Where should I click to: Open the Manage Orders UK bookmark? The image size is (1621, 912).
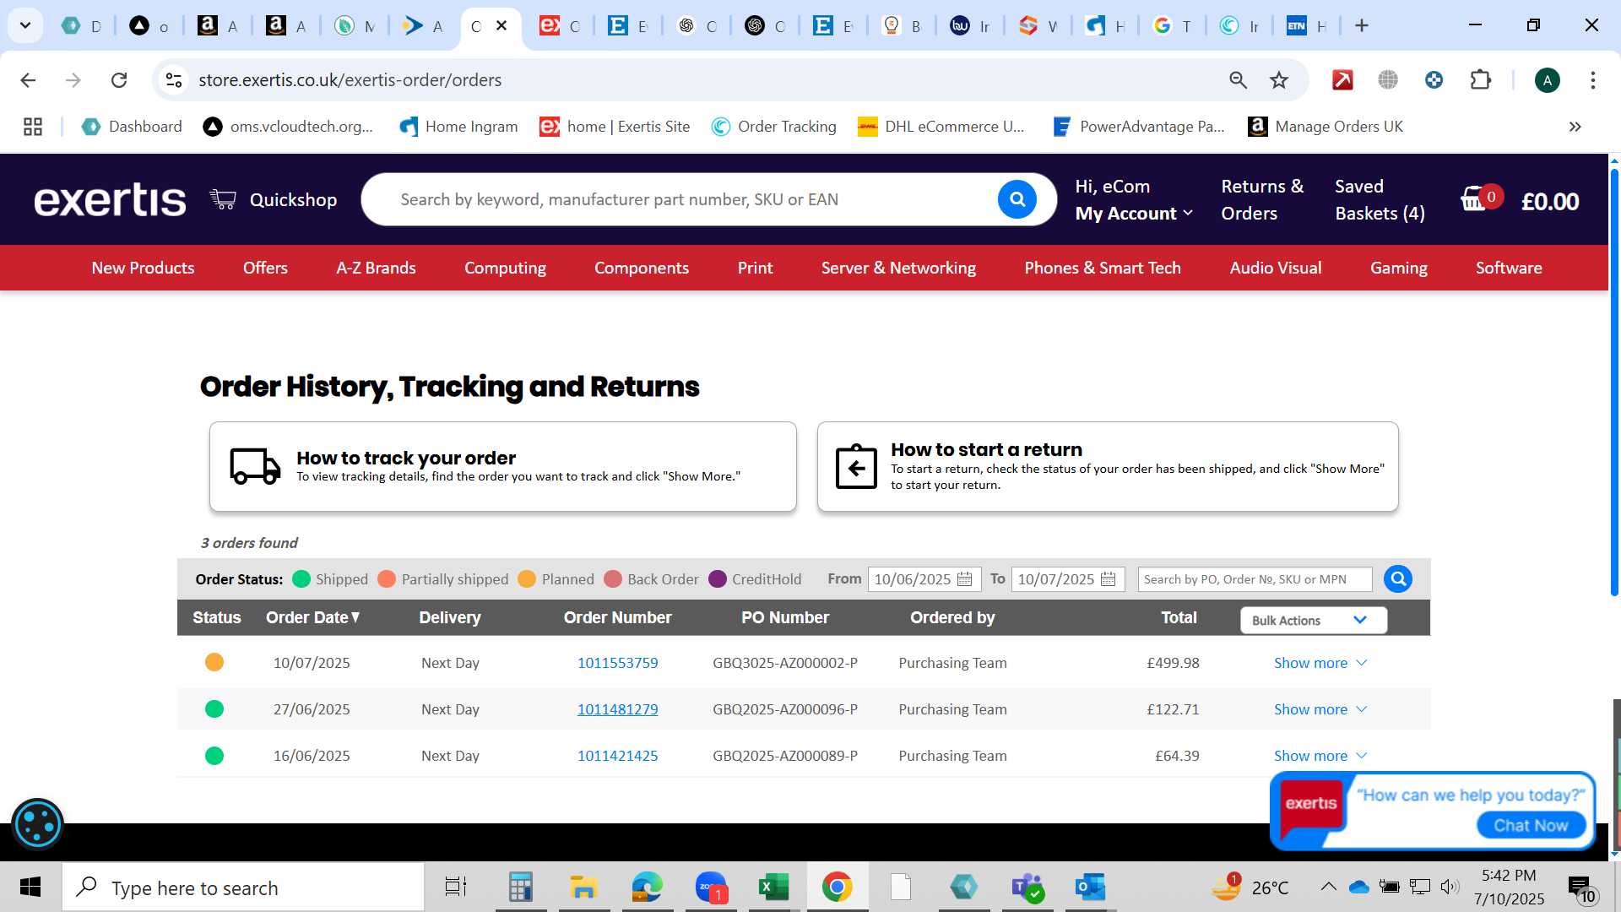click(x=1326, y=127)
